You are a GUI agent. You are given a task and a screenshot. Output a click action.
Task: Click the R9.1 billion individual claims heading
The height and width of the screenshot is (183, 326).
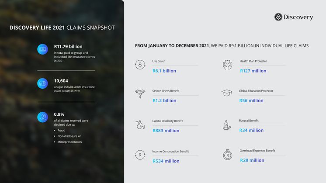click(x=222, y=46)
